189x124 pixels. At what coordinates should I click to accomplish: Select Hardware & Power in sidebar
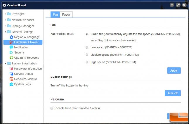point(23,42)
